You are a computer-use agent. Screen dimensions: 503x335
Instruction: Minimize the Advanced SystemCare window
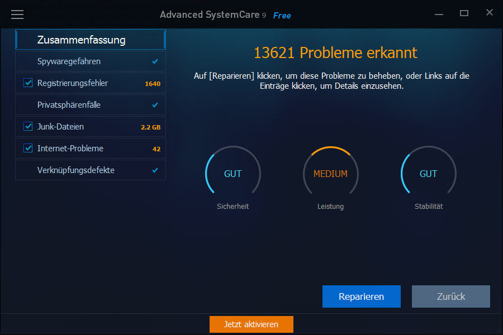tap(439, 14)
